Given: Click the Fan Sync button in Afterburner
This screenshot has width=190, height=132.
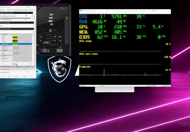Looking at the screenshot, I should point(59,50).
